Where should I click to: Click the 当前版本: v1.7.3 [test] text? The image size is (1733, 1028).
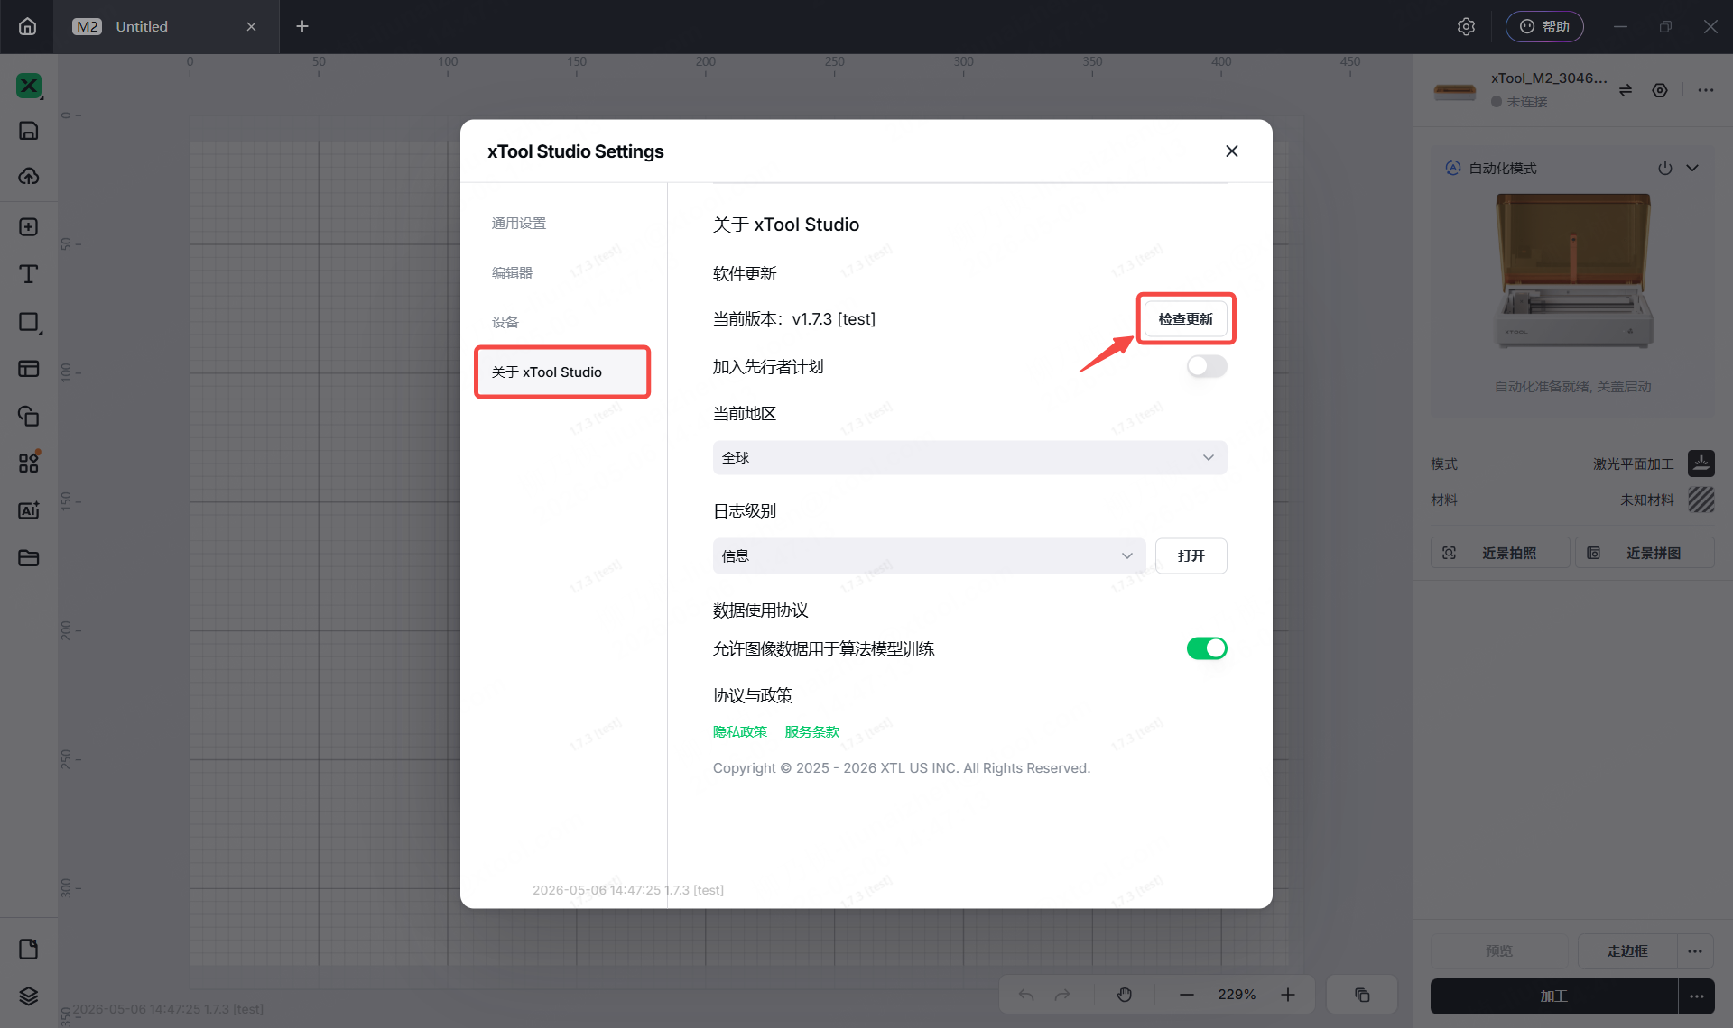coord(794,319)
